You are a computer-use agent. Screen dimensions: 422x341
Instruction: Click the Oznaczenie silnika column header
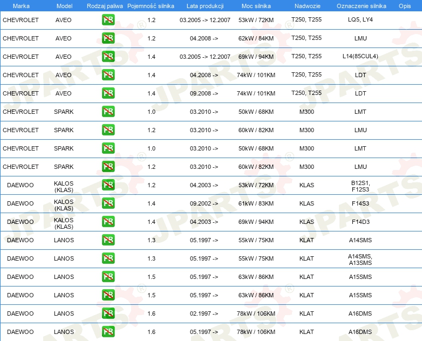tap(362, 6)
